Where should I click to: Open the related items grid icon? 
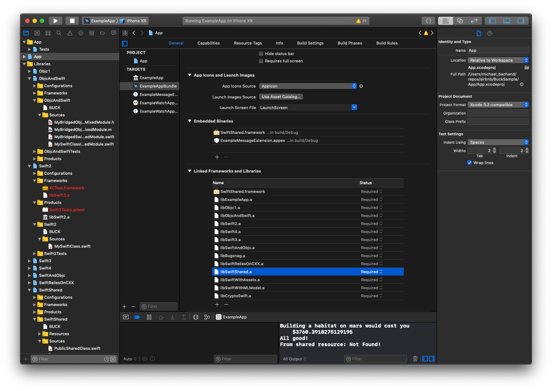(125, 33)
